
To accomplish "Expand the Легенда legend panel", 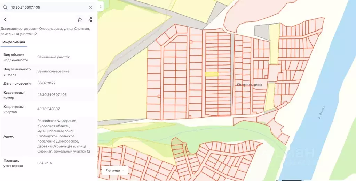I will 115,170.
